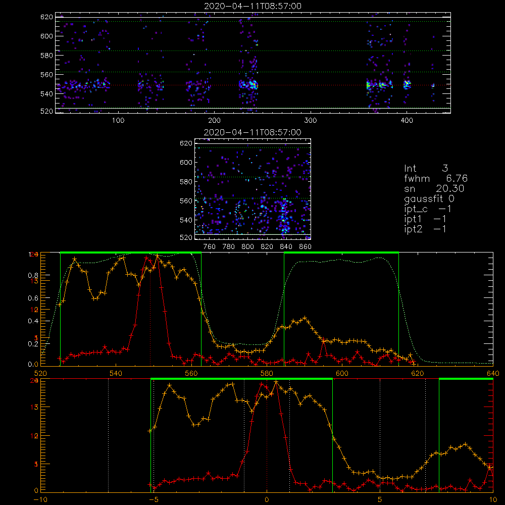Viewport: 505px width, 505px height.
Task: Click the timestamp title above the wide top image
Action: coord(253,6)
